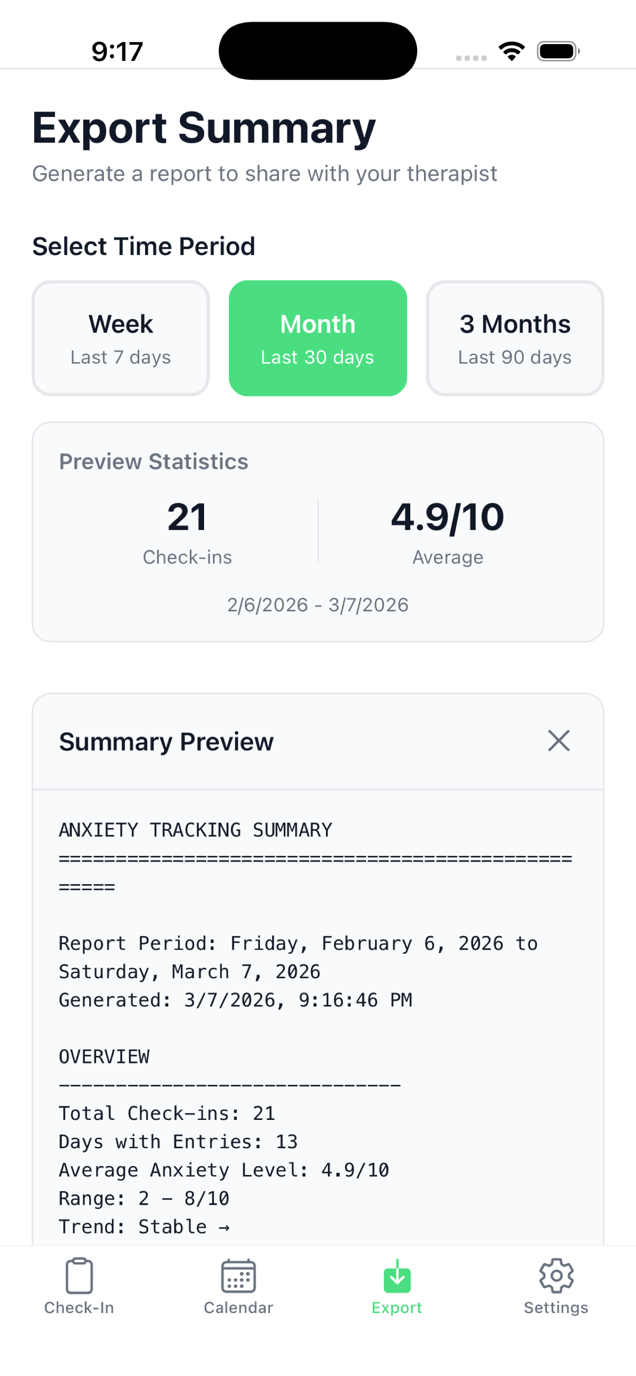
Task: Click the 3 Months Last 90 days button
Action: tap(514, 338)
